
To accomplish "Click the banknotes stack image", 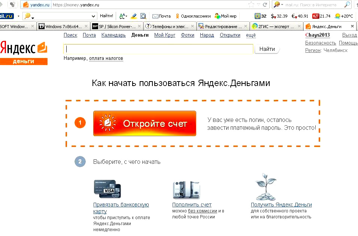I will [186, 190].
